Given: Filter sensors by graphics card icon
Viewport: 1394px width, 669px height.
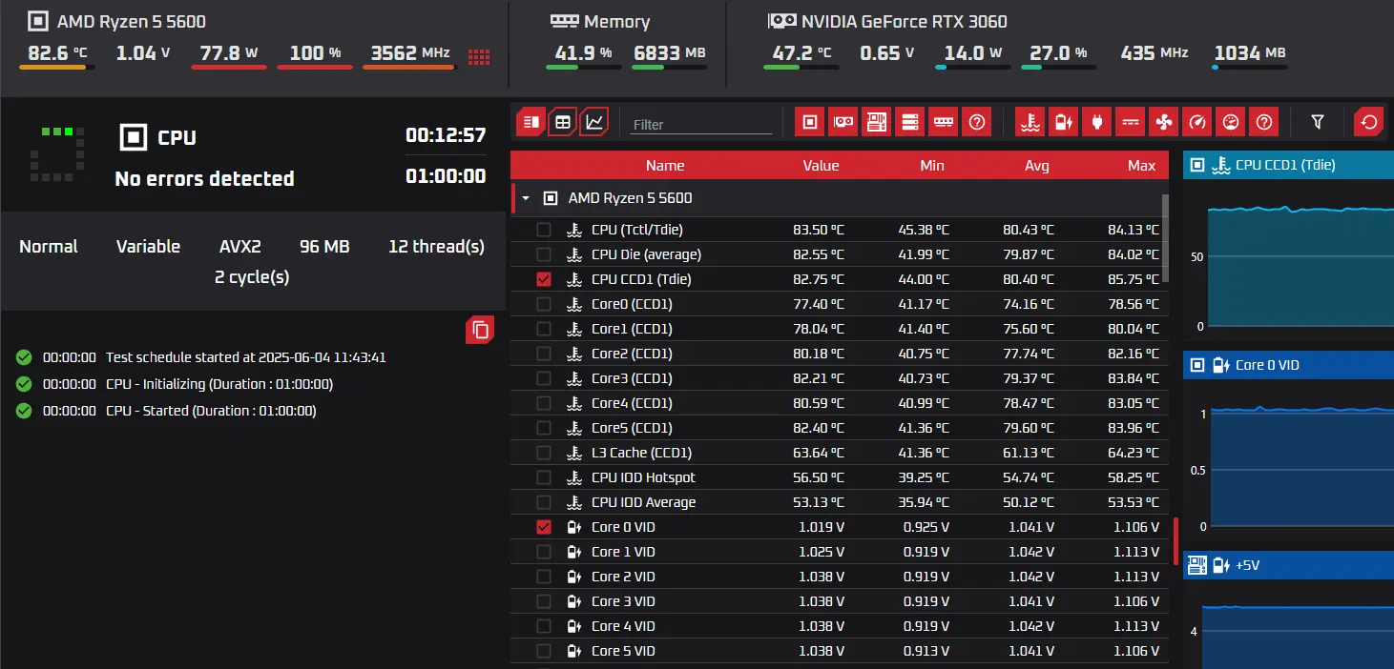Looking at the screenshot, I should tap(843, 122).
